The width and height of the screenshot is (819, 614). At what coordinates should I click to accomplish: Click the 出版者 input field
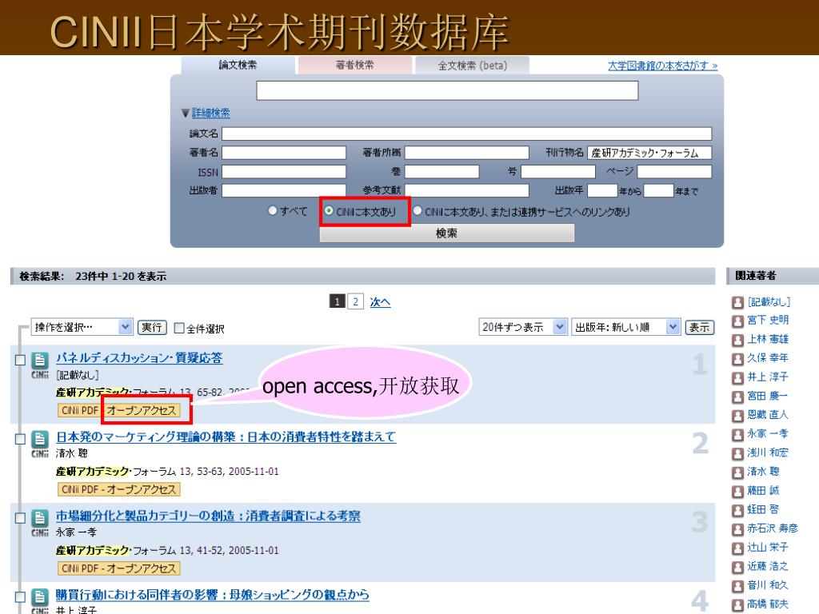pyautogui.click(x=284, y=190)
